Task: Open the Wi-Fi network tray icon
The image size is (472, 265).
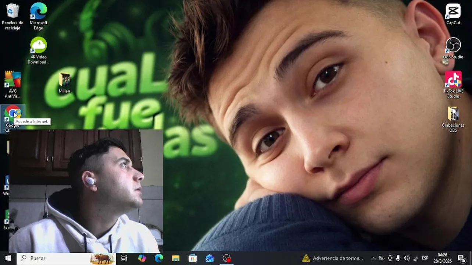Action: tap(415, 258)
